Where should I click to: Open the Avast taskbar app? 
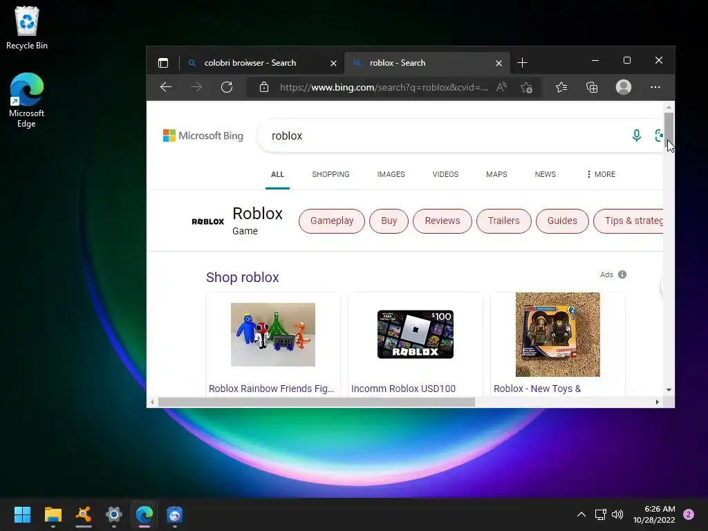click(x=84, y=514)
